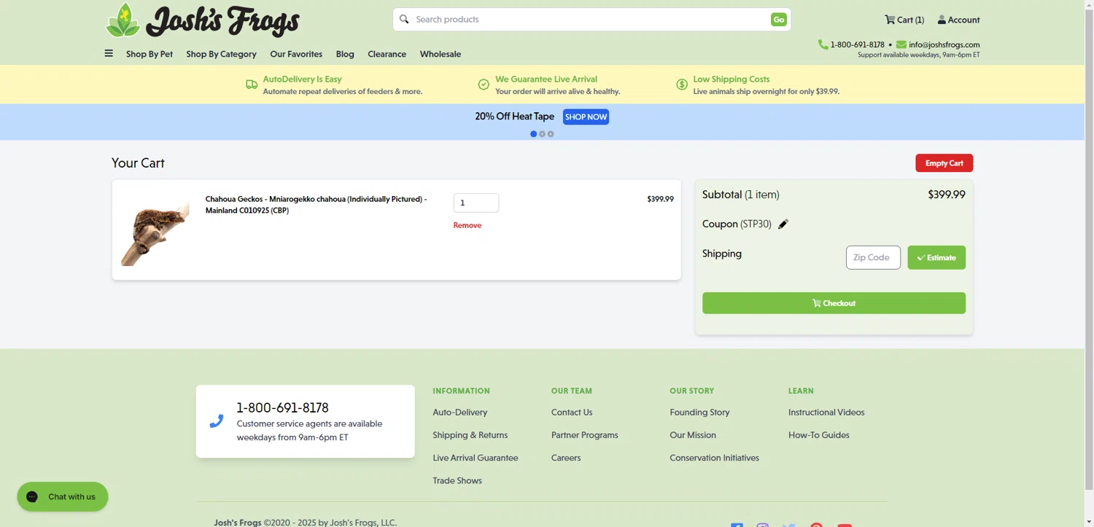The height and width of the screenshot is (527, 1094).
Task: Click the We Guarantee Live Arrival heading
Action: pyautogui.click(x=546, y=79)
